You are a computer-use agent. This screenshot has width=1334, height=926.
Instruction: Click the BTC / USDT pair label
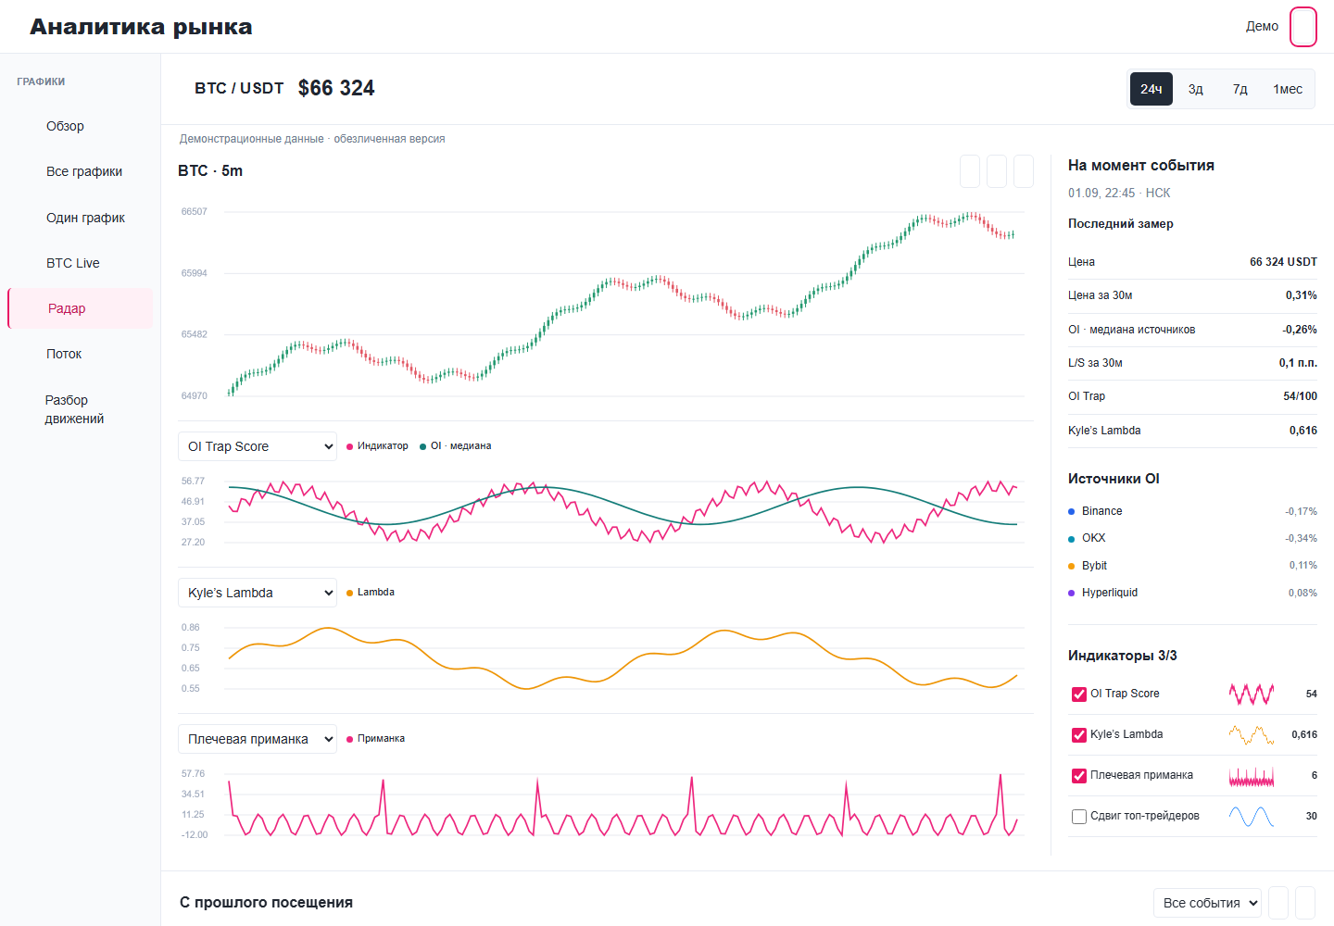click(x=239, y=88)
